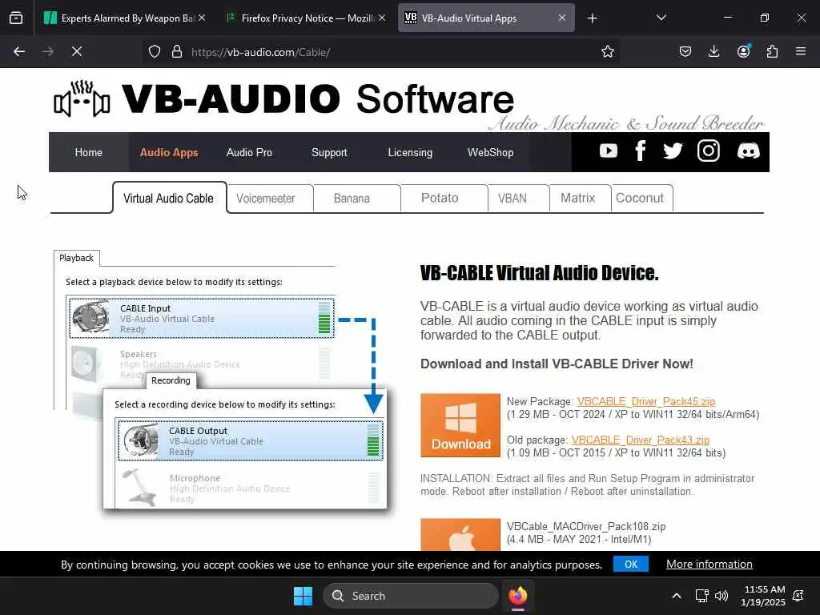Click the VBCable_MACDriver_Pack108.zip text
Viewport: 820px width, 615px height.
pyautogui.click(x=585, y=527)
